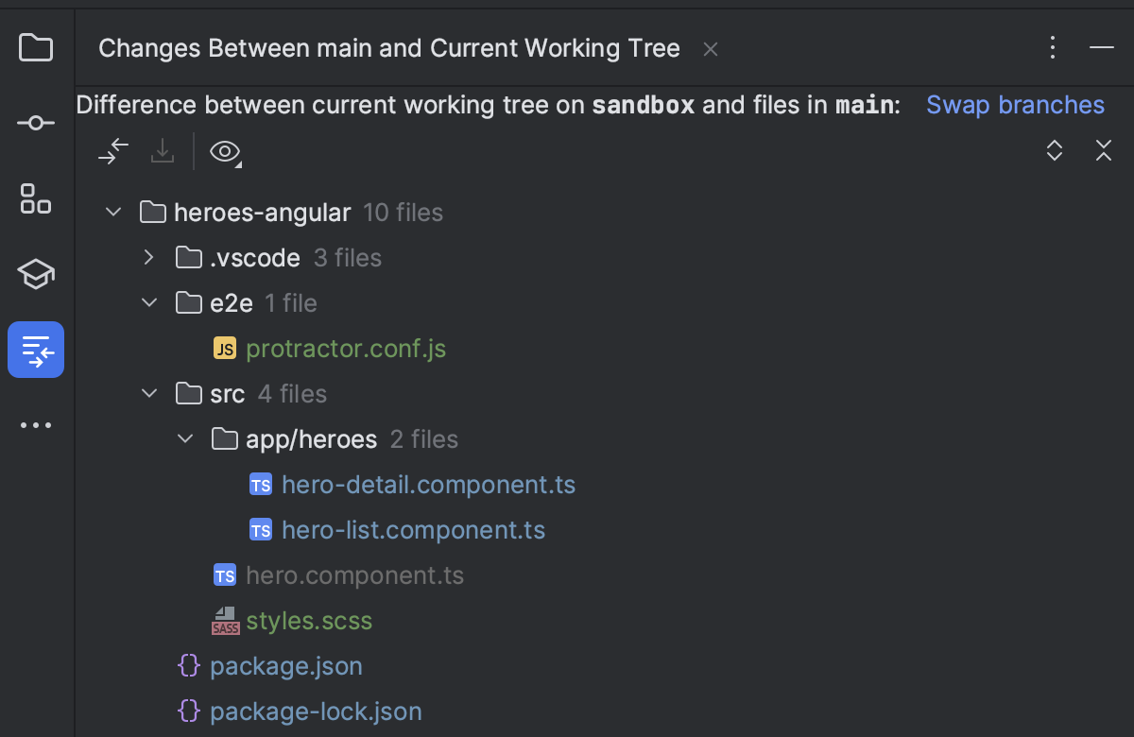The width and height of the screenshot is (1134, 737).
Task: Collapse all nodes in the file tree
Action: (x=1103, y=150)
